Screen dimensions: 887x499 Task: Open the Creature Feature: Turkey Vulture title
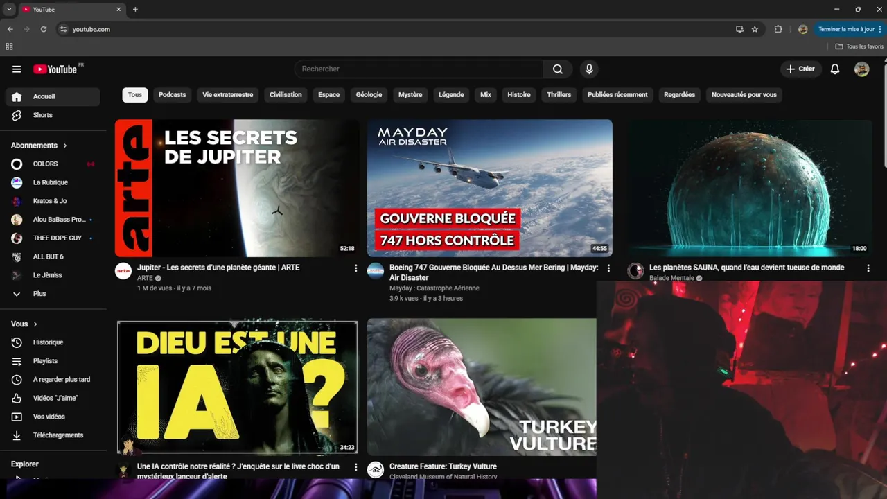443,466
